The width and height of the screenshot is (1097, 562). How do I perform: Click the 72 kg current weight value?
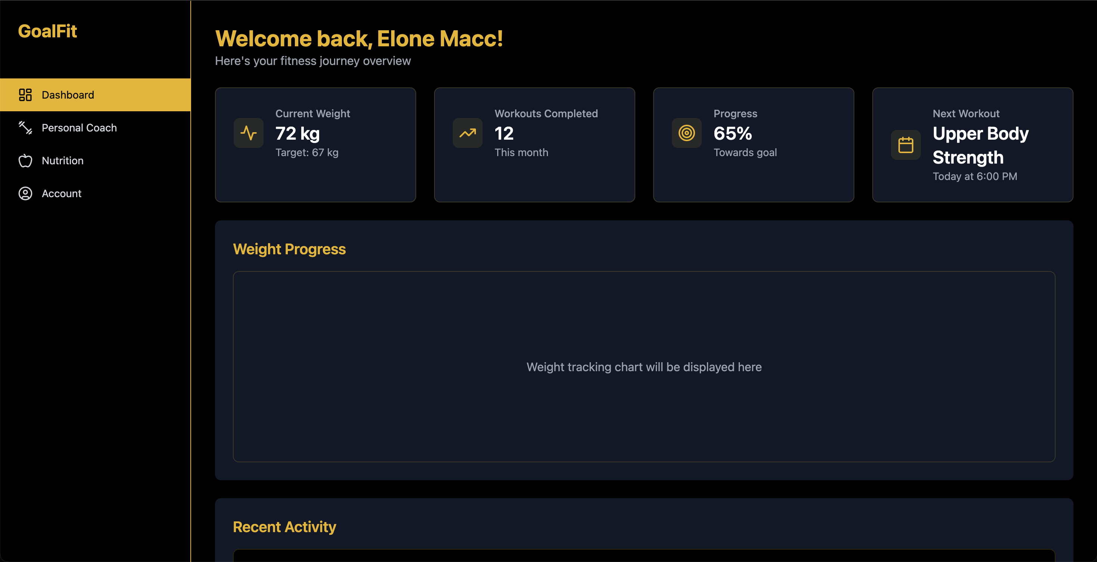[x=297, y=133]
